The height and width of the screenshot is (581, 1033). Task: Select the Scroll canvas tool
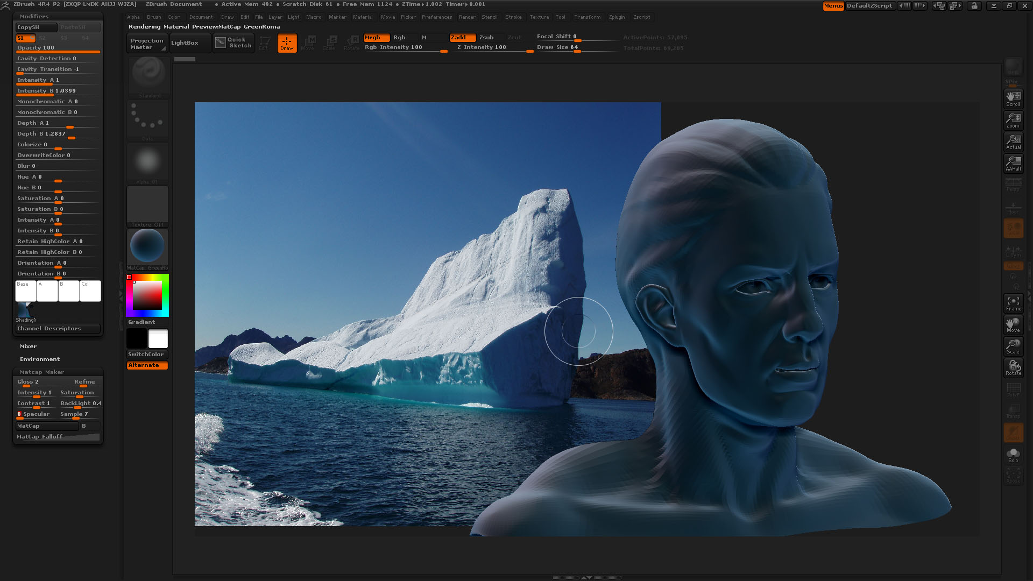pos(1013,99)
